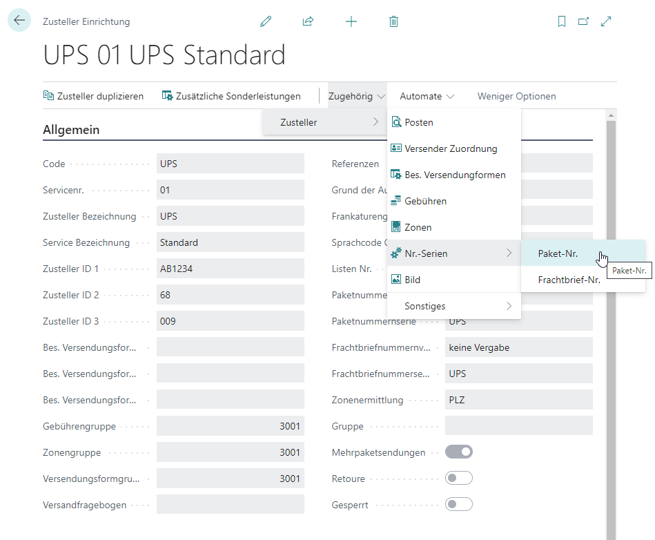The height and width of the screenshot is (540, 655).
Task: Click the Code field with UPS
Action: coord(230,164)
